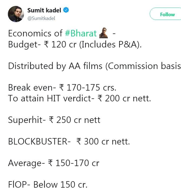Click the word 'BLOCKBUSTER-' in the tweet
The width and height of the screenshot is (181, 189).
[39, 142]
